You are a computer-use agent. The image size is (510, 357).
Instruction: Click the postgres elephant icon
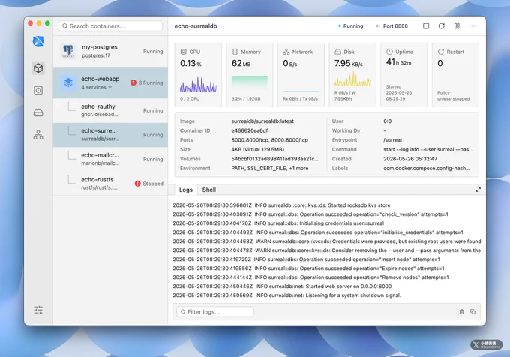(x=68, y=51)
